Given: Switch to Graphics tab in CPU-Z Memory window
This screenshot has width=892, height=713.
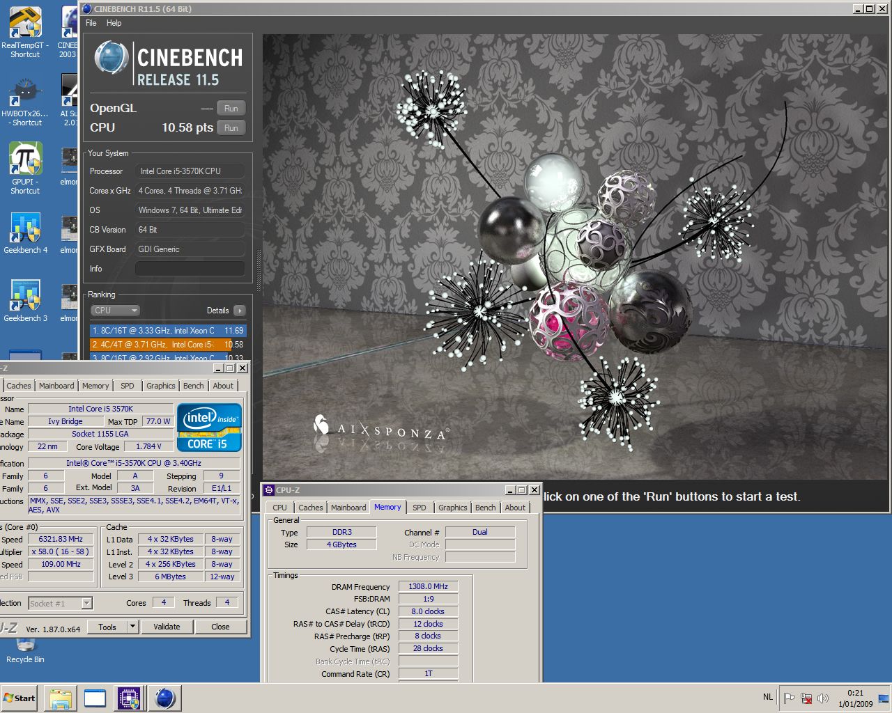Looking at the screenshot, I should [x=453, y=508].
